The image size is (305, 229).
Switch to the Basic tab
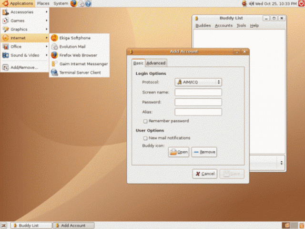pos(138,63)
